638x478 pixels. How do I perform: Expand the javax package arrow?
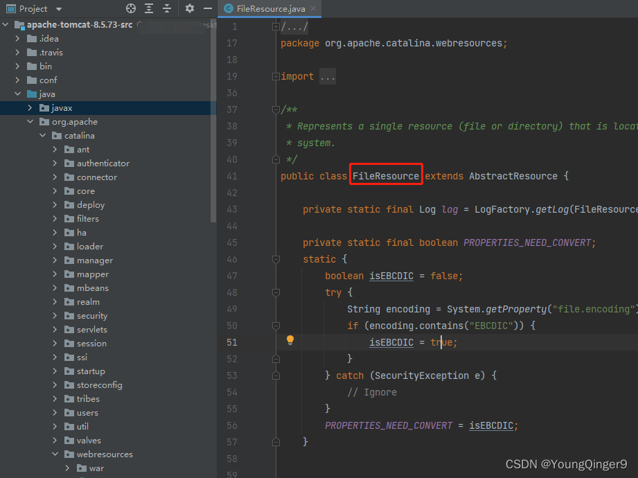point(30,108)
